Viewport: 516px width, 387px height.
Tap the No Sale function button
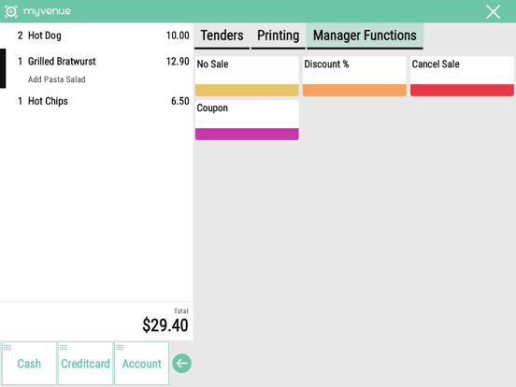[x=247, y=76]
